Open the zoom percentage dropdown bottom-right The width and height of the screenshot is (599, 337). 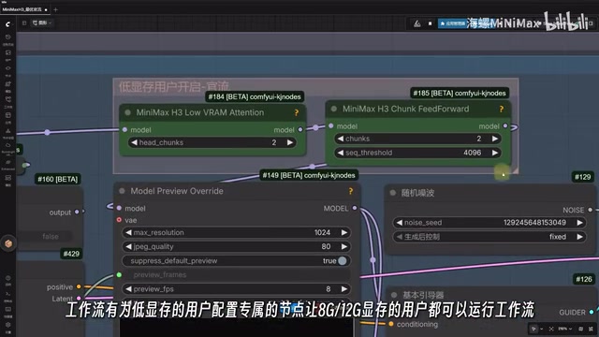tap(564, 329)
